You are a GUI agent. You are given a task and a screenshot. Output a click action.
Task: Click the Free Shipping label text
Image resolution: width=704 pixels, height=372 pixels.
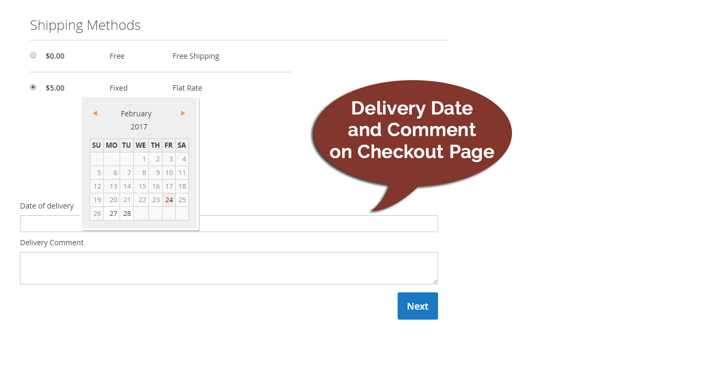click(196, 56)
